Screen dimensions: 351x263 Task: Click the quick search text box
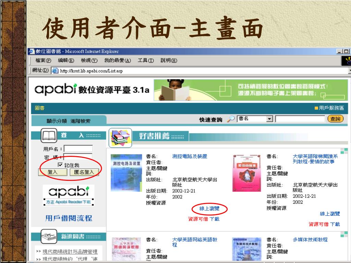pyautogui.click(x=300, y=119)
